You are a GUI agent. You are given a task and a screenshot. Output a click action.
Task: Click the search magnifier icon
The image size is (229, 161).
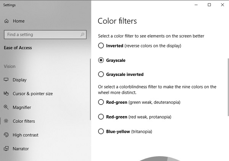[82, 34]
